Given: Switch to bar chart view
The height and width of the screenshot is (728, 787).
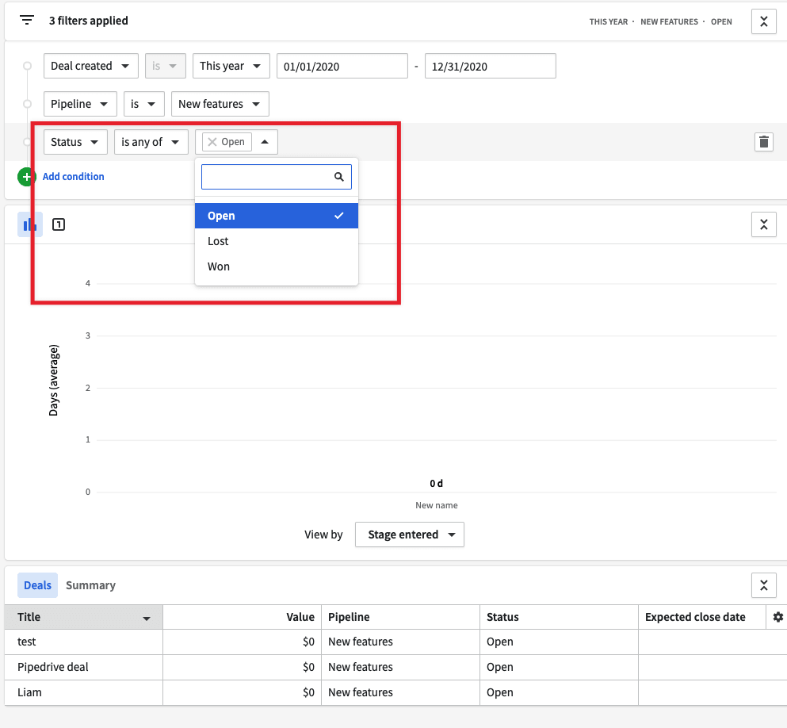Looking at the screenshot, I should pos(30,224).
